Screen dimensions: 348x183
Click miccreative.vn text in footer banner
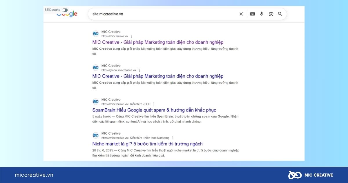34,175
